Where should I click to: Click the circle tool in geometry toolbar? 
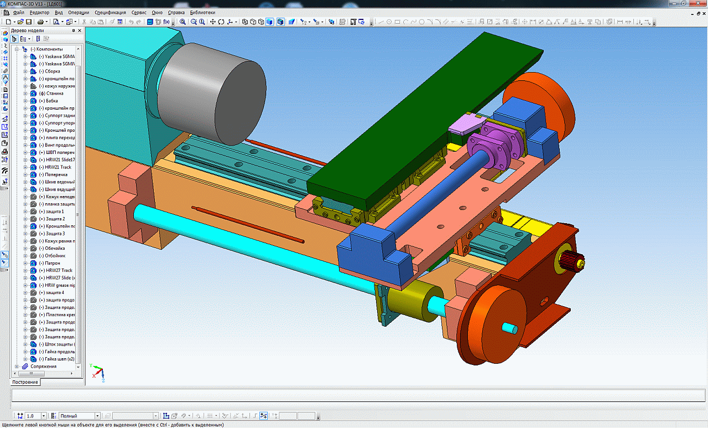pos(389,22)
